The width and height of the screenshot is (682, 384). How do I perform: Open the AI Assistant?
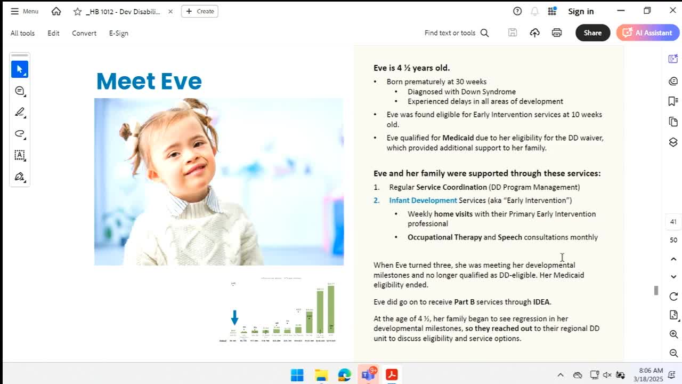(647, 33)
